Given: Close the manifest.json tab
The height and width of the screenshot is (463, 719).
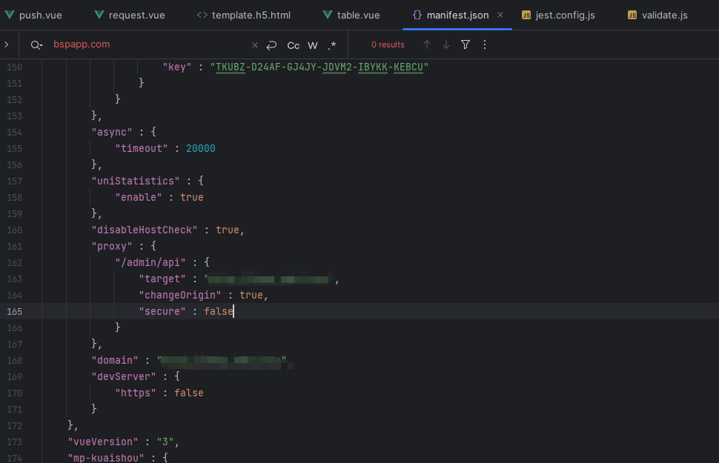Looking at the screenshot, I should click(500, 15).
